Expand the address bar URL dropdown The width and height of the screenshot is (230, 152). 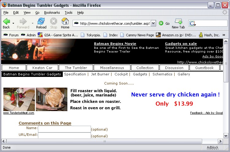click(x=153, y=23)
